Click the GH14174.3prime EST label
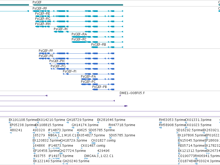The width and height of the screenshot is (220, 165). (x=85, y=125)
